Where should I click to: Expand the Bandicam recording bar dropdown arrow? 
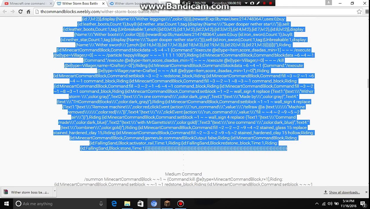(246, 3)
